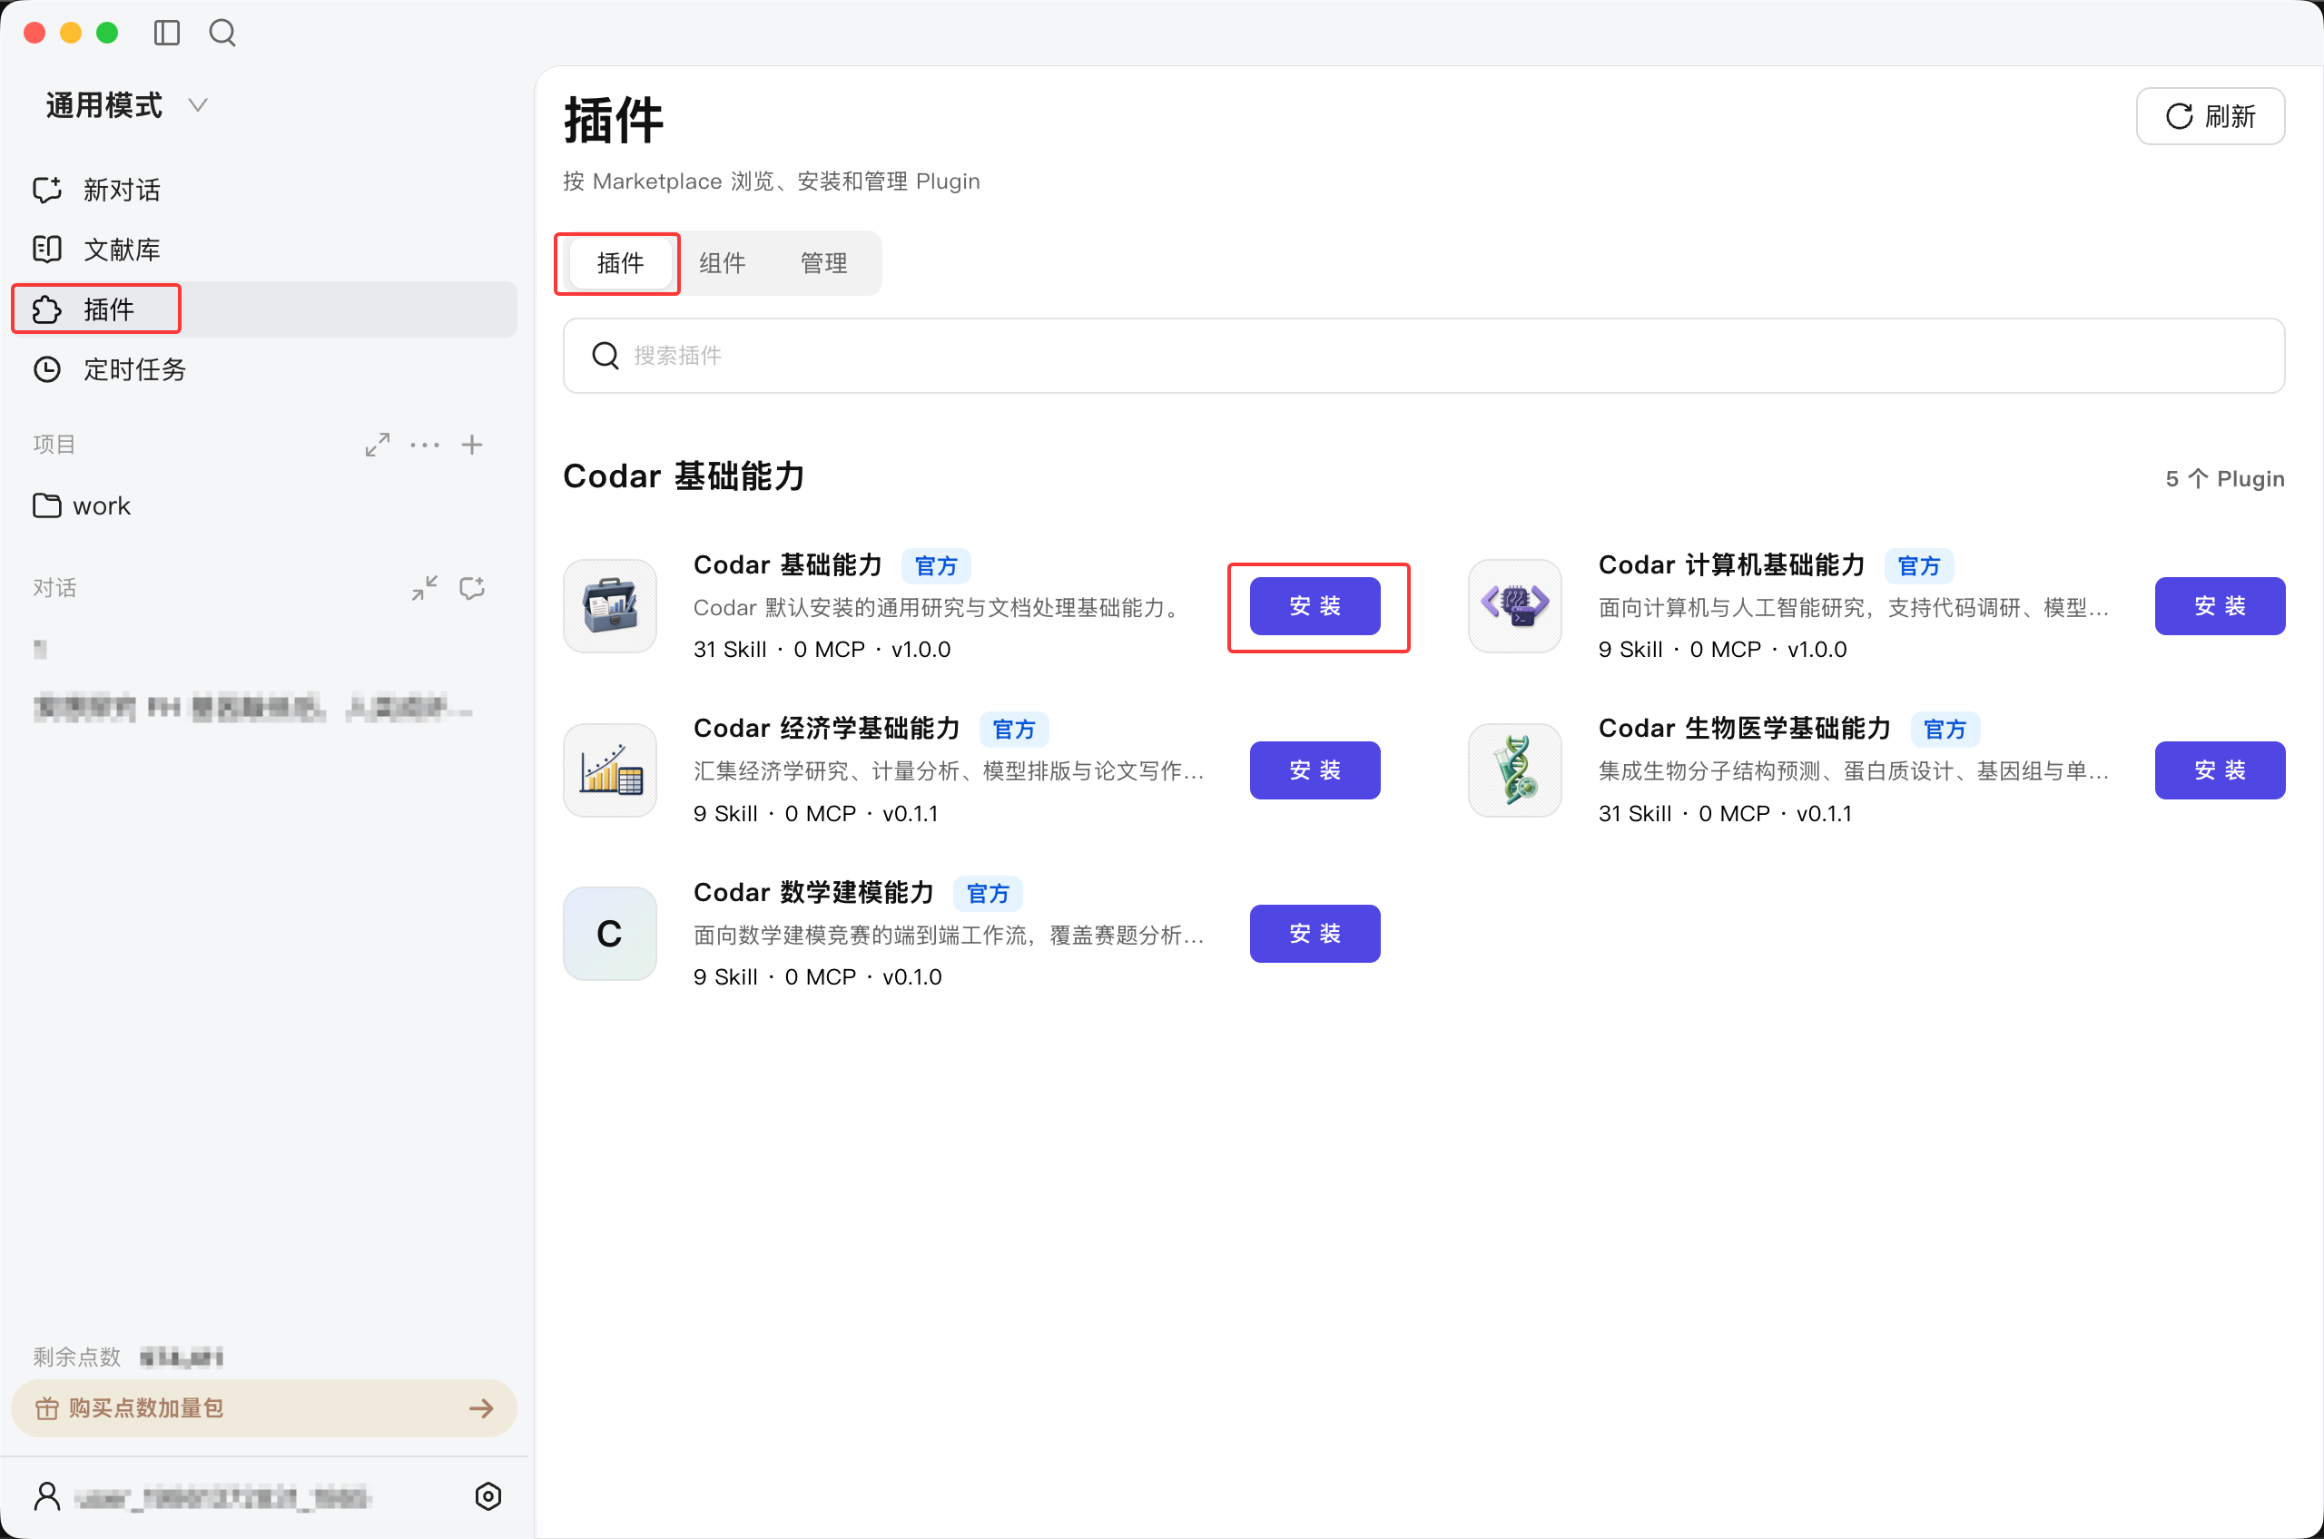
Task: Start a 新对话 from the sidebar
Action: pyautogui.click(x=263, y=190)
